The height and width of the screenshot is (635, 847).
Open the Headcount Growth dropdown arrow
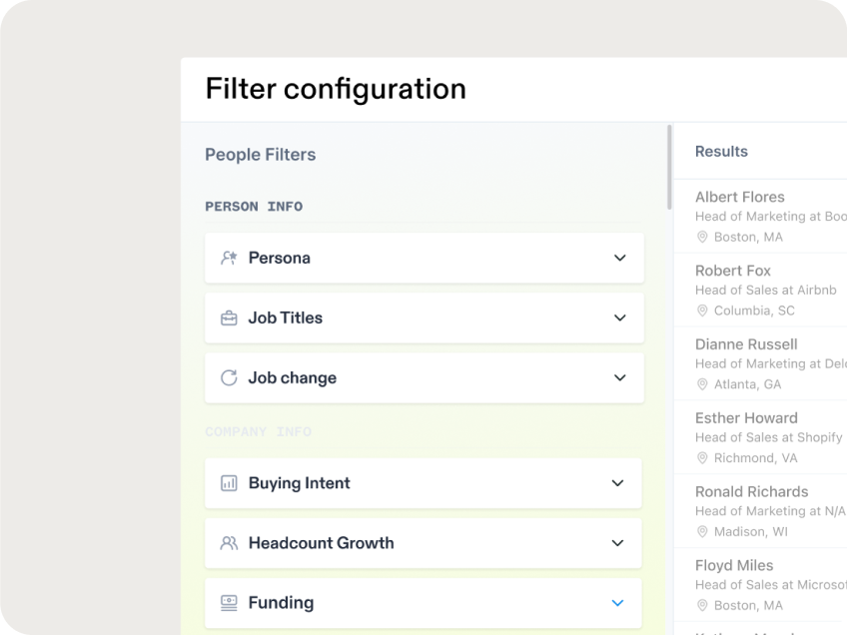[x=617, y=543]
